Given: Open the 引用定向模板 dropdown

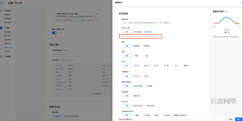Looking at the screenshot, I should 82,54.
